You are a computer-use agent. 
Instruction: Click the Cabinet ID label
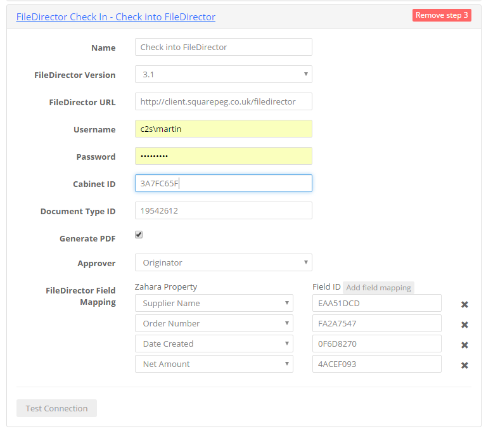point(94,184)
